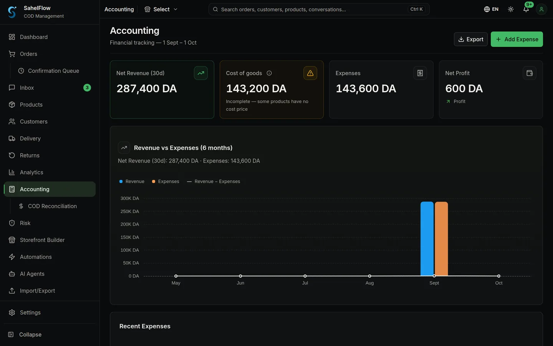Open the user profile avatar
Screen dimensions: 553x346
(x=541, y=9)
